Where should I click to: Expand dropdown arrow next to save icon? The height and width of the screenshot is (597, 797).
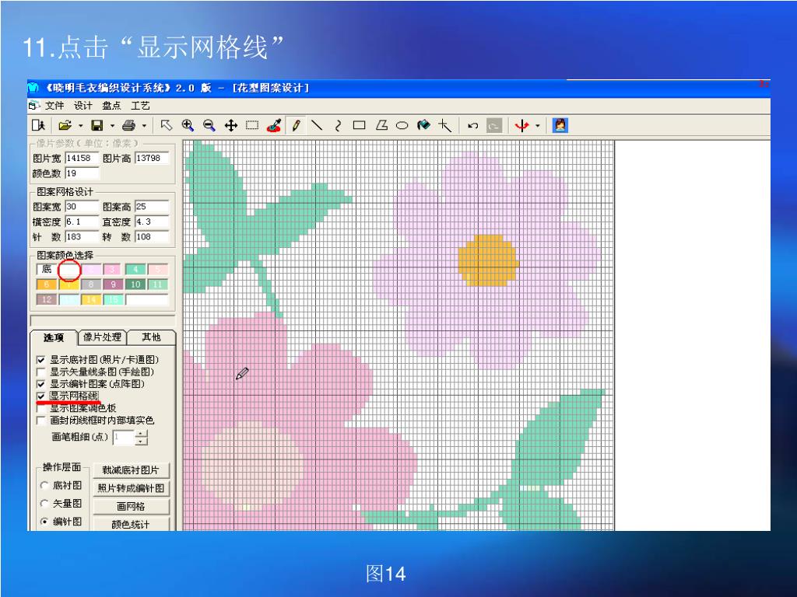112,126
